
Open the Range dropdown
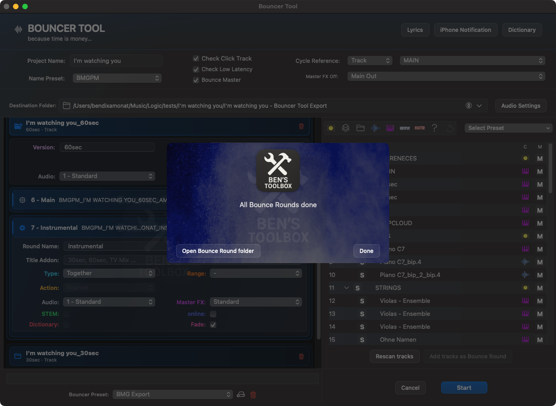[x=256, y=273]
